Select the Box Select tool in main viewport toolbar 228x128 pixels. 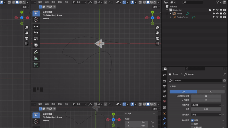click(x=36, y=13)
